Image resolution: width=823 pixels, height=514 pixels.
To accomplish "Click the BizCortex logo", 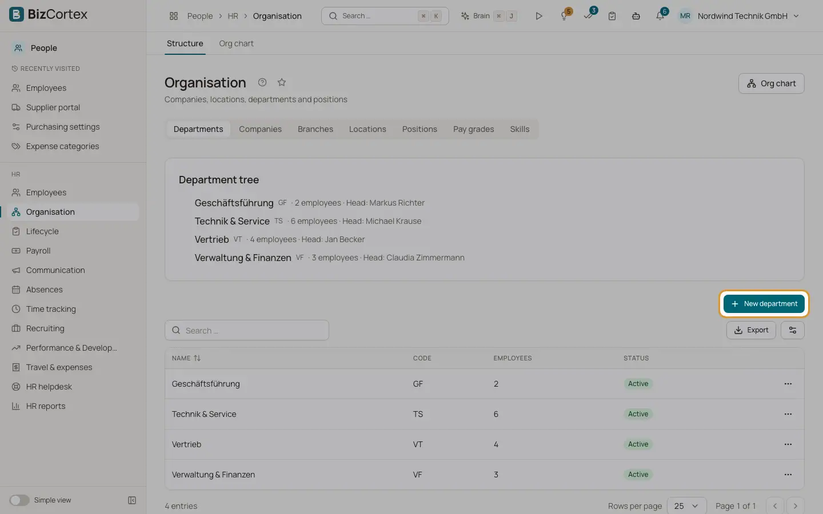I will pyautogui.click(x=49, y=14).
